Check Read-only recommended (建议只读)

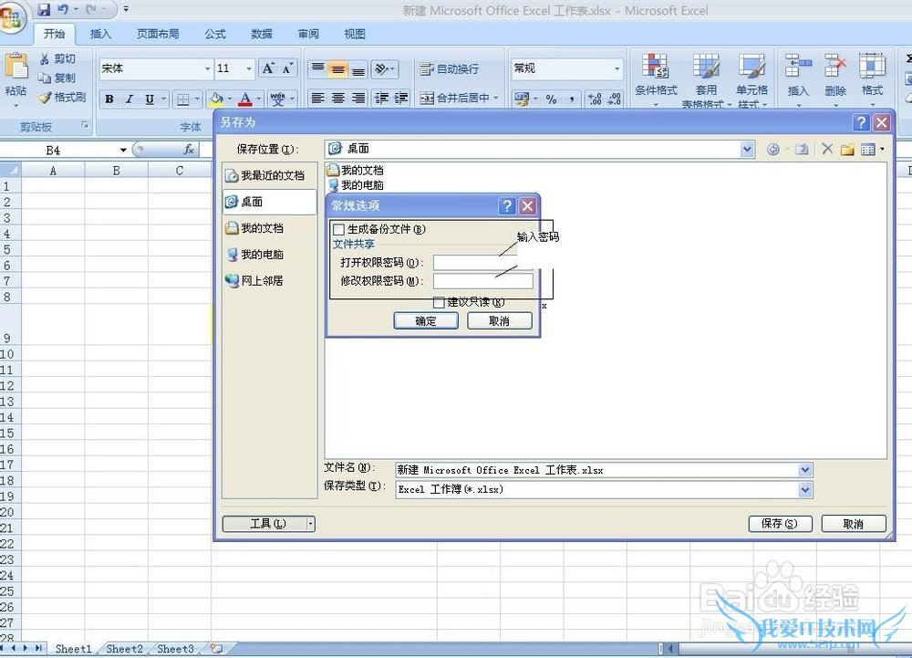coord(439,302)
